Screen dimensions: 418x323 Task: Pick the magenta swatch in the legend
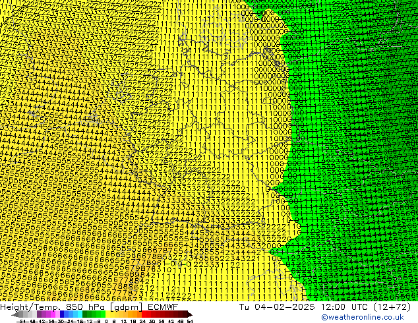pyautogui.click(x=53, y=314)
